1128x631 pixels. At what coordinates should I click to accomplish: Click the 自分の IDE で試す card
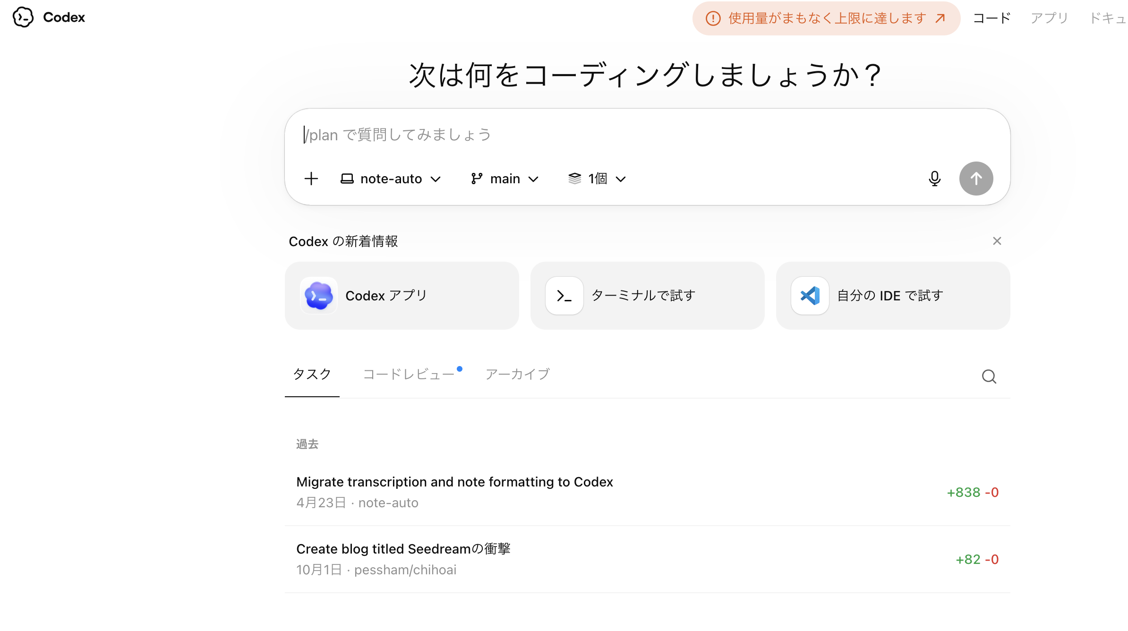click(x=893, y=296)
